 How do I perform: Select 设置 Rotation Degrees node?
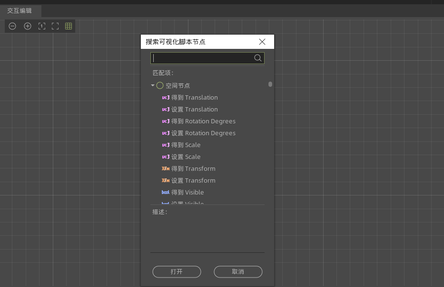click(x=203, y=133)
